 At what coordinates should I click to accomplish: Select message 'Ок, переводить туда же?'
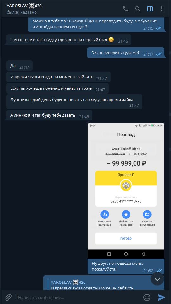click(x=125, y=53)
